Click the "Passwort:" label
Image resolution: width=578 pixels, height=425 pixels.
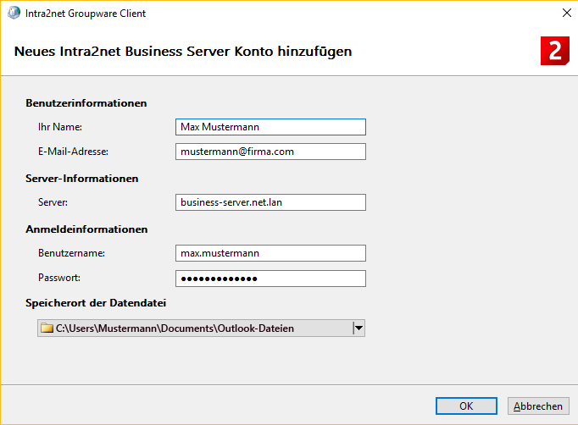click(x=59, y=278)
